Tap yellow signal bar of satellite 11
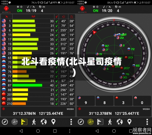The height and width of the screenshot is (135, 152). tap(21, 35)
